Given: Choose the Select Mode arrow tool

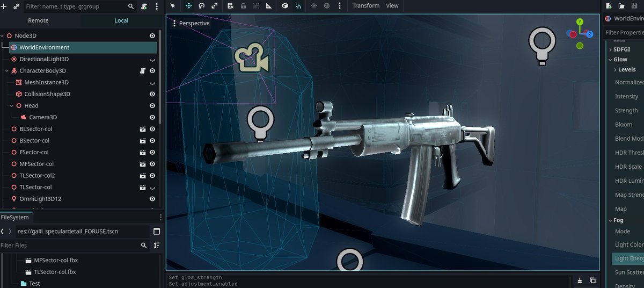Looking at the screenshot, I should pyautogui.click(x=173, y=6).
